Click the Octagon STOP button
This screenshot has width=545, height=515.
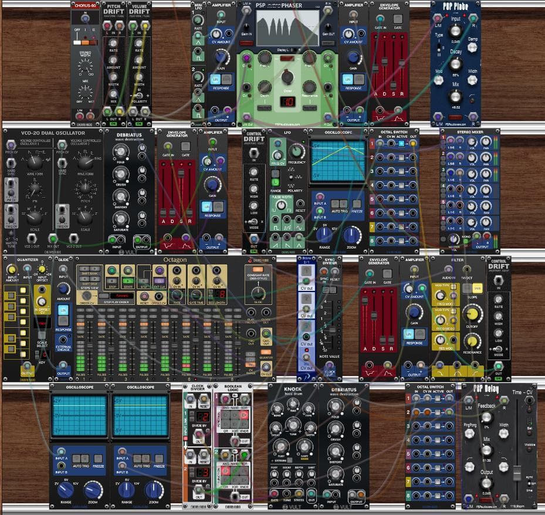[111, 281]
